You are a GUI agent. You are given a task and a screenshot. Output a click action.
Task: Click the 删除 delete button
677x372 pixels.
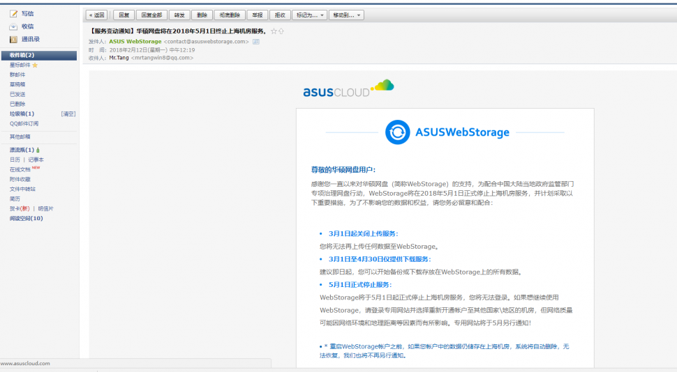[x=202, y=15]
